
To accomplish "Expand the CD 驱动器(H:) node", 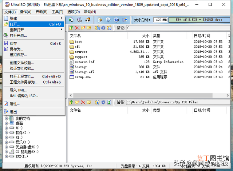I will [x=6, y=152].
